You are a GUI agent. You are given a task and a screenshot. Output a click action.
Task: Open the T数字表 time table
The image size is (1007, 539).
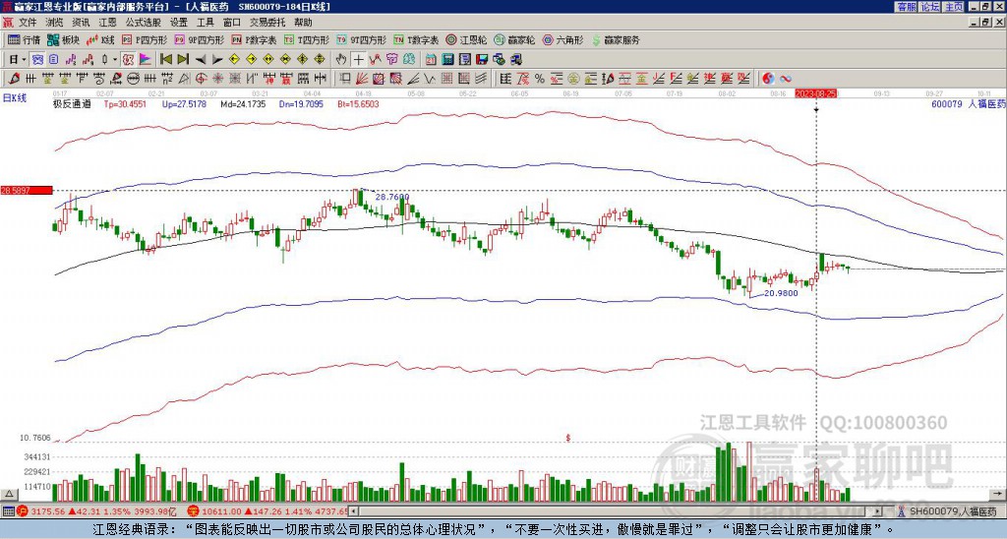pos(416,39)
